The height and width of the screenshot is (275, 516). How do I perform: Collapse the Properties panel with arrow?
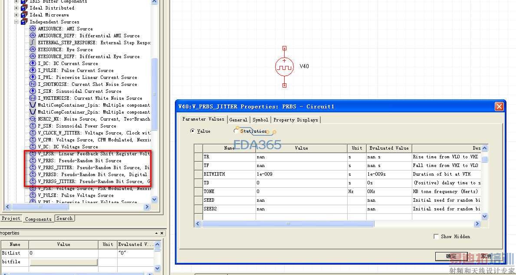point(156,233)
